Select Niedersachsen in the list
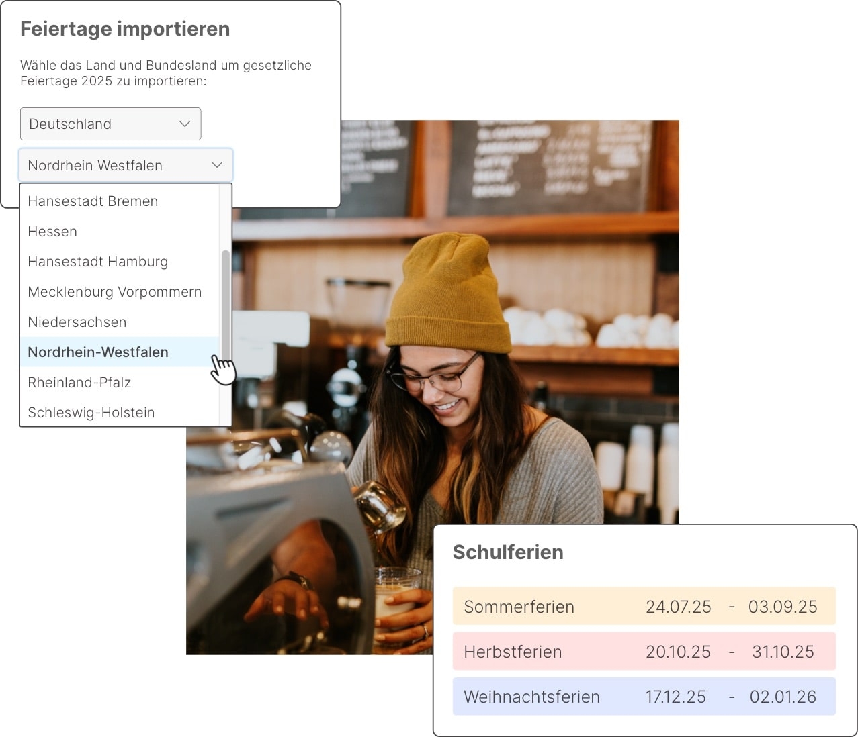Viewport: 858px width, 737px height. pos(77,322)
